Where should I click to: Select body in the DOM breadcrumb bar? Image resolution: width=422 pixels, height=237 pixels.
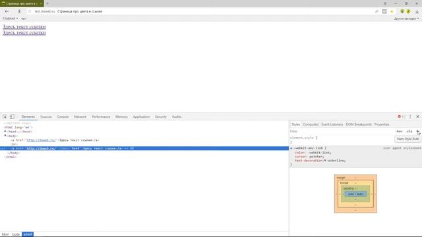pos(16,234)
